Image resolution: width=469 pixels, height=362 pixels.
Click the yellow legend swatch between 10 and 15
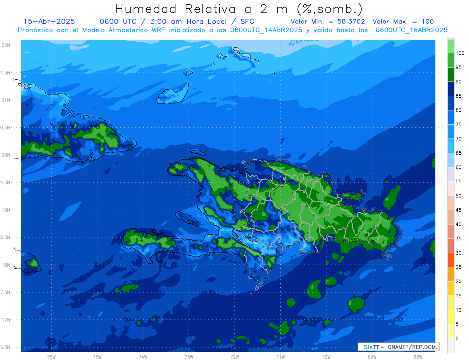pos(451,303)
